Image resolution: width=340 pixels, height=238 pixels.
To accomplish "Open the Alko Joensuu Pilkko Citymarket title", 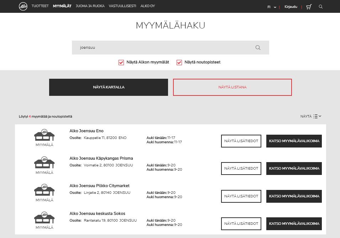I will point(100,186).
